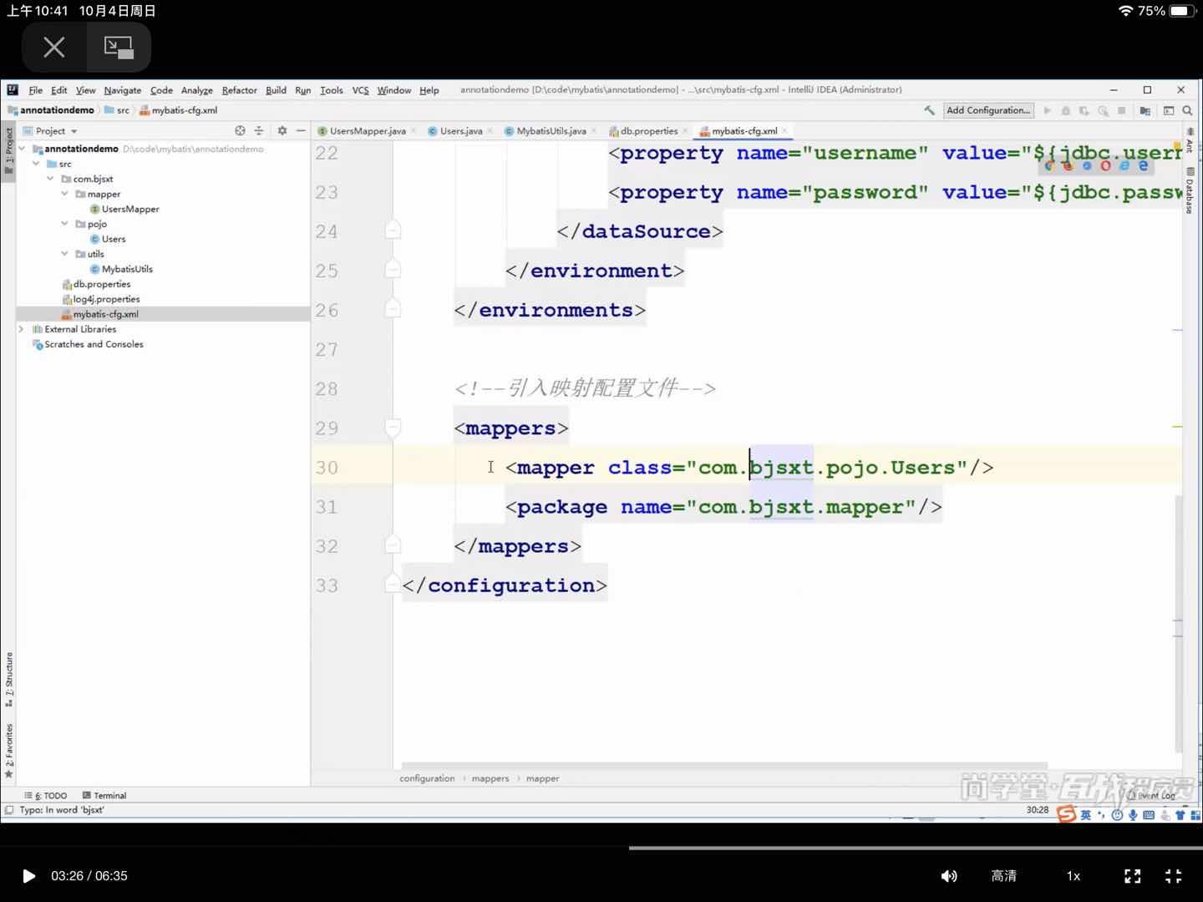Screen dimensions: 1203x902
Task: Open Project Structure icon in toolbar
Action: (1145, 110)
